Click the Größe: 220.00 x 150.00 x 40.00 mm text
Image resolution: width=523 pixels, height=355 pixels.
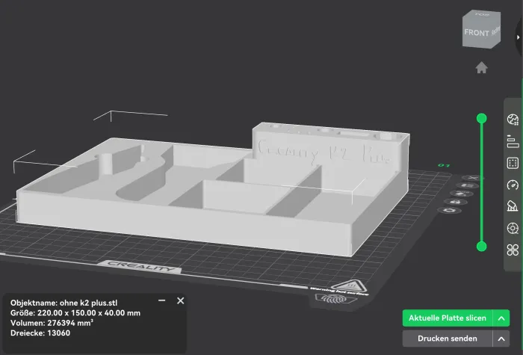(x=75, y=313)
